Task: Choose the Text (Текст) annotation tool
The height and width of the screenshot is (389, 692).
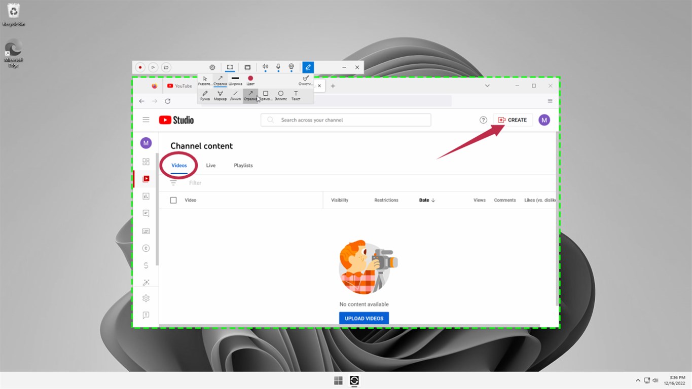Action: [296, 95]
